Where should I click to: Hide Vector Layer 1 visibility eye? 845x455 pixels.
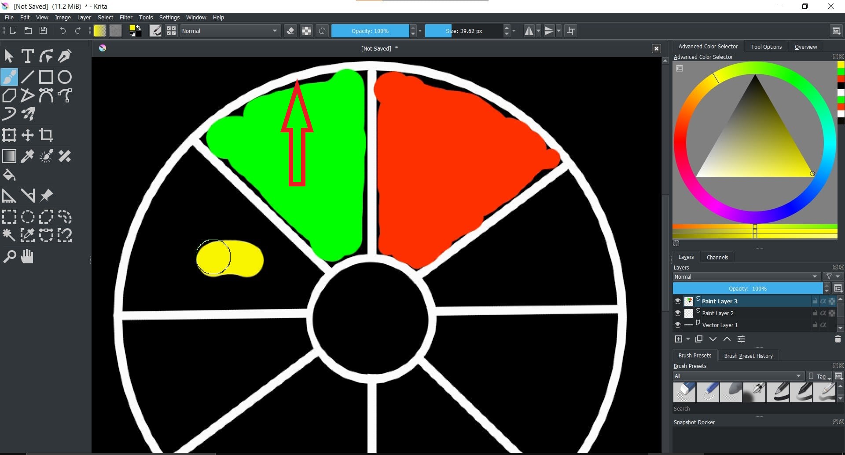point(678,325)
